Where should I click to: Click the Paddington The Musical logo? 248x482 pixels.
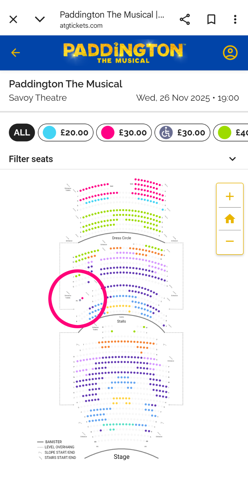[x=124, y=53]
